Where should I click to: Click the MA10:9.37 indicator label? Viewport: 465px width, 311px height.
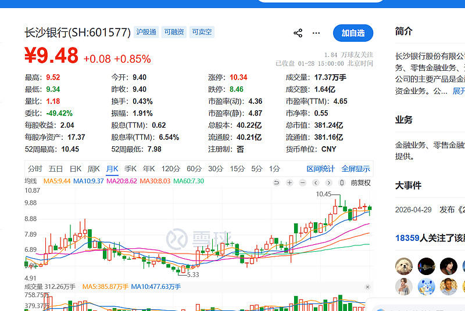point(88,181)
